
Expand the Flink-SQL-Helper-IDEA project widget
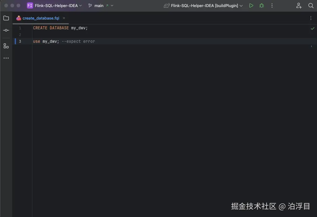coord(80,6)
